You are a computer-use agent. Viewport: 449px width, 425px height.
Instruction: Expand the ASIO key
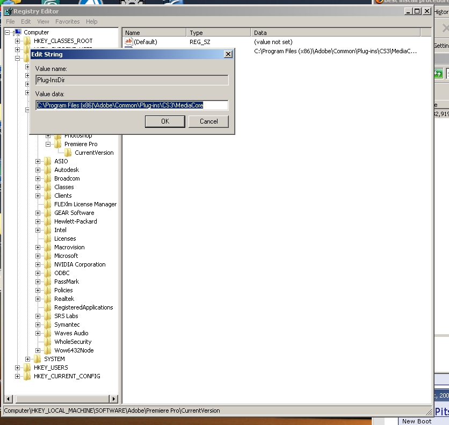(38, 161)
